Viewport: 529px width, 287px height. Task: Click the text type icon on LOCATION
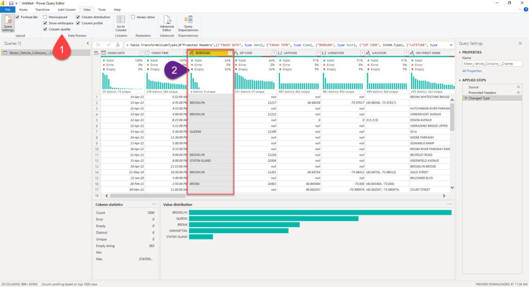(368, 53)
